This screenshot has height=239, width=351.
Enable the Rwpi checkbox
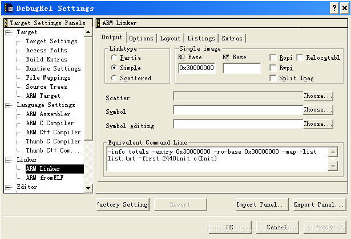273,68
